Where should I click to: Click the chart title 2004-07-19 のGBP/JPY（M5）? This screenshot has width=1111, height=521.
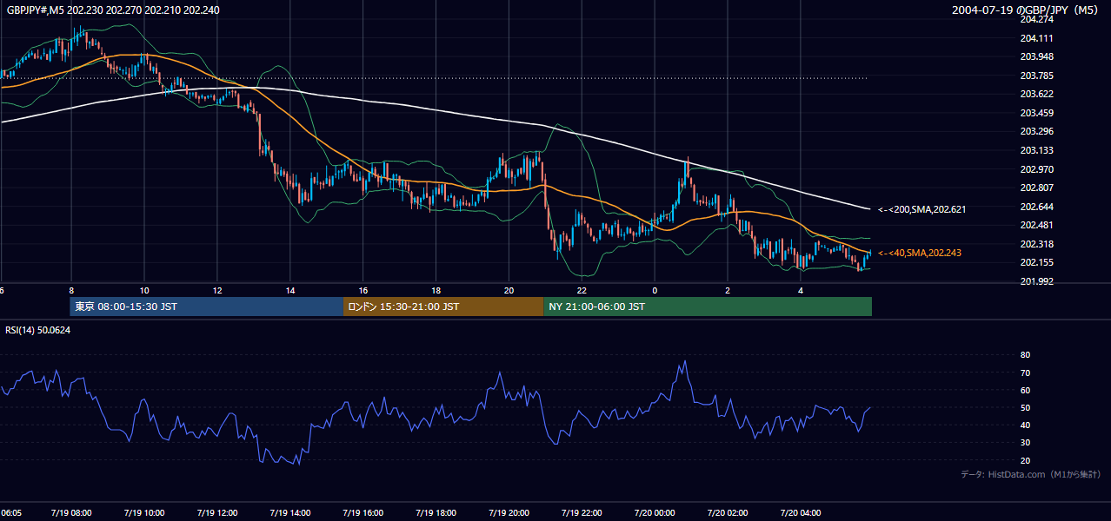(1025, 10)
